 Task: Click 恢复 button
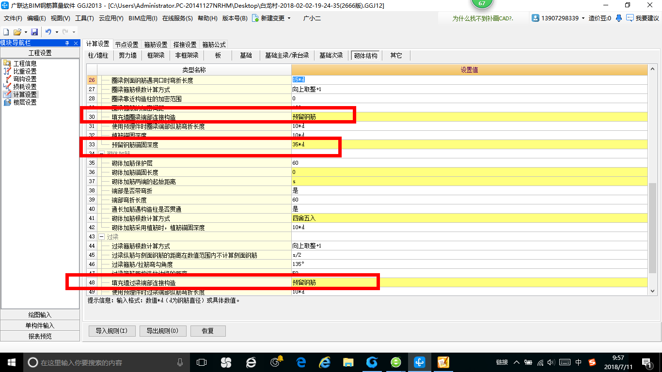[208, 331]
